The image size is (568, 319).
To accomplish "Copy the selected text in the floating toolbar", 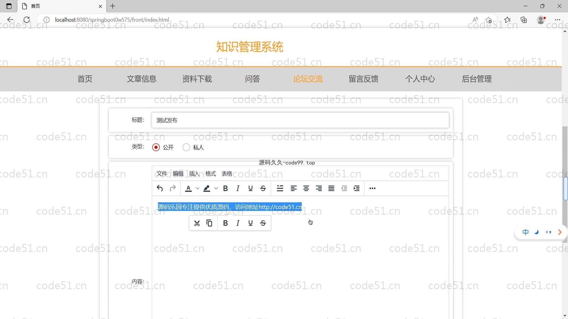I will (209, 223).
